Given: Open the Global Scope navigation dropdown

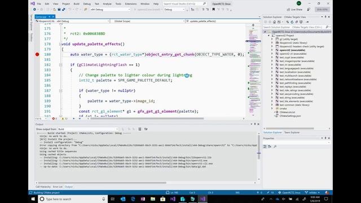Looking at the screenshot, I should point(148,21).
